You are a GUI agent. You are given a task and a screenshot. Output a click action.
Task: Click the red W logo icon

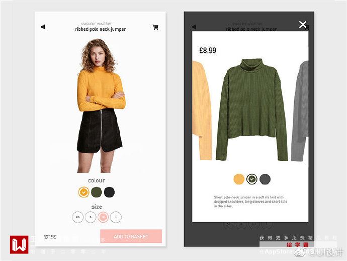(x=19, y=244)
